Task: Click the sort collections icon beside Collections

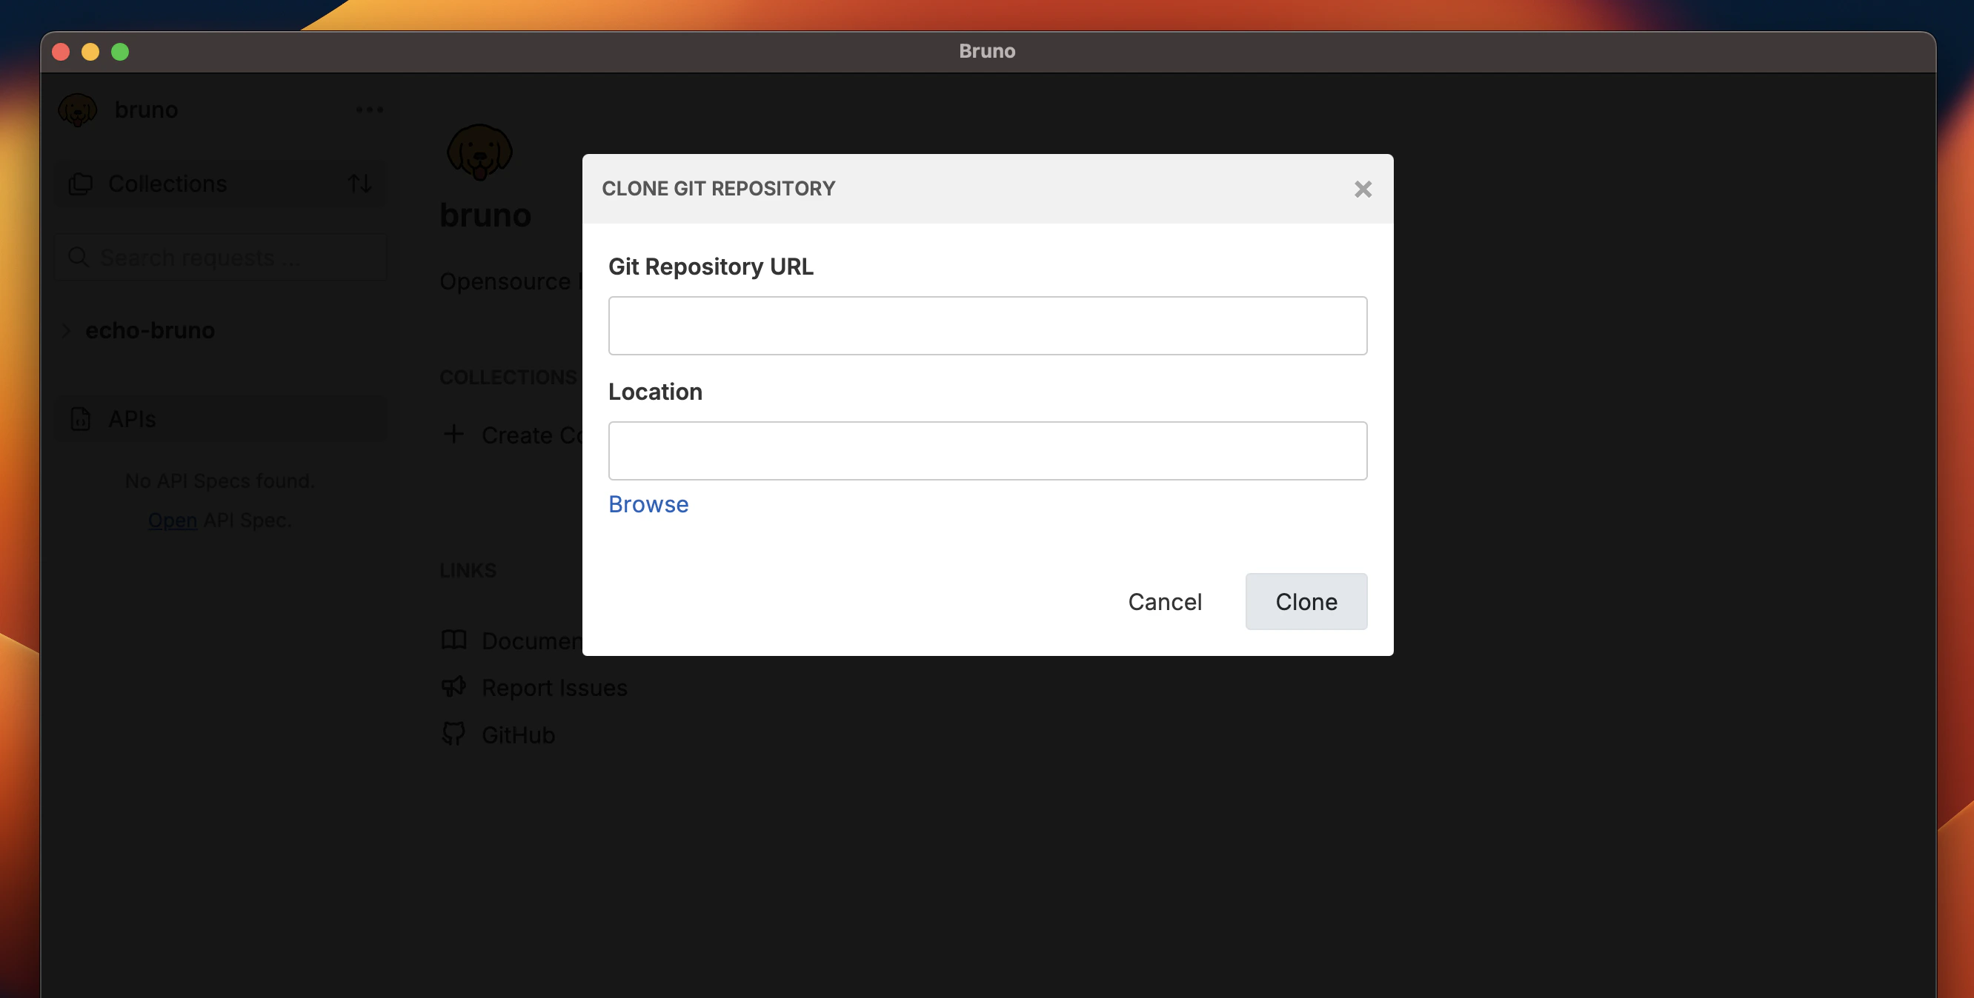Action: (x=360, y=183)
